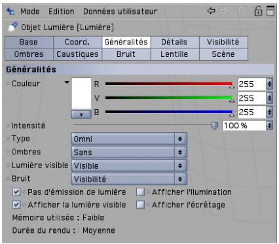279x244 pixels.
Task: Enable Afficher l'illumination checkbox
Action: coord(140,192)
